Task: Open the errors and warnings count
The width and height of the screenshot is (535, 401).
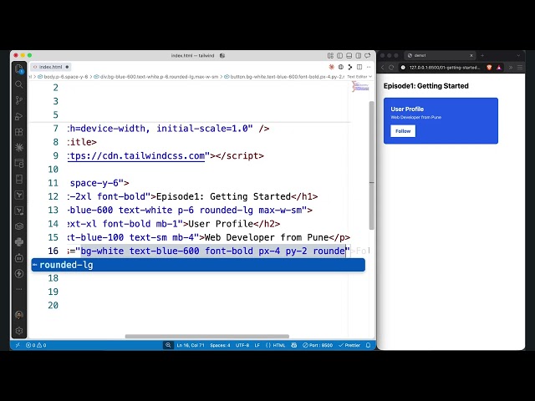Action: point(36,345)
